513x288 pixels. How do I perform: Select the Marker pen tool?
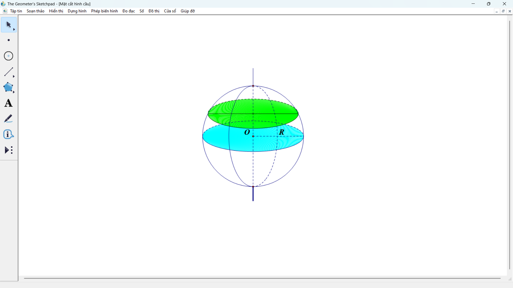tap(8, 119)
